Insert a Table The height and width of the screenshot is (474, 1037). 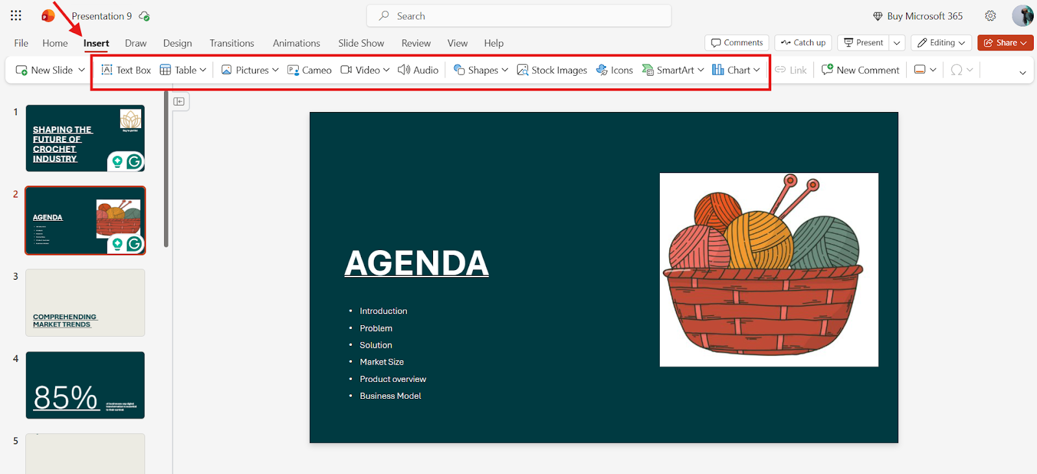tap(178, 70)
